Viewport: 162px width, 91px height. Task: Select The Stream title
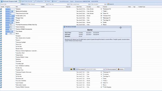19,31
